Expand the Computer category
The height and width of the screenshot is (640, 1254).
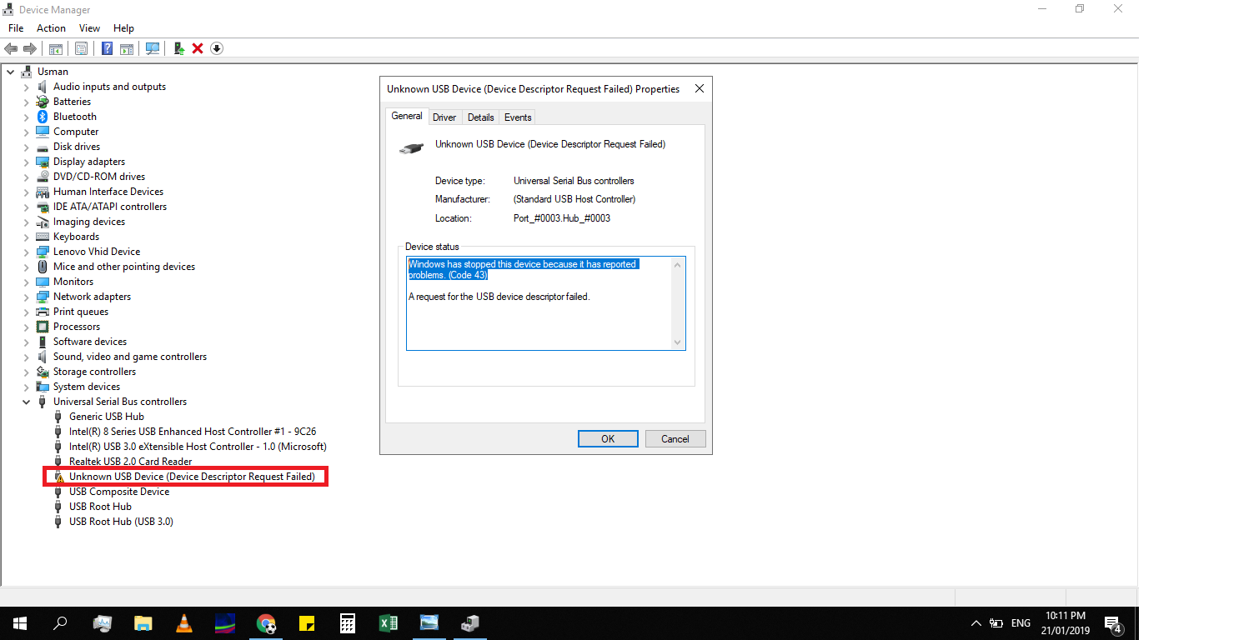[26, 132]
